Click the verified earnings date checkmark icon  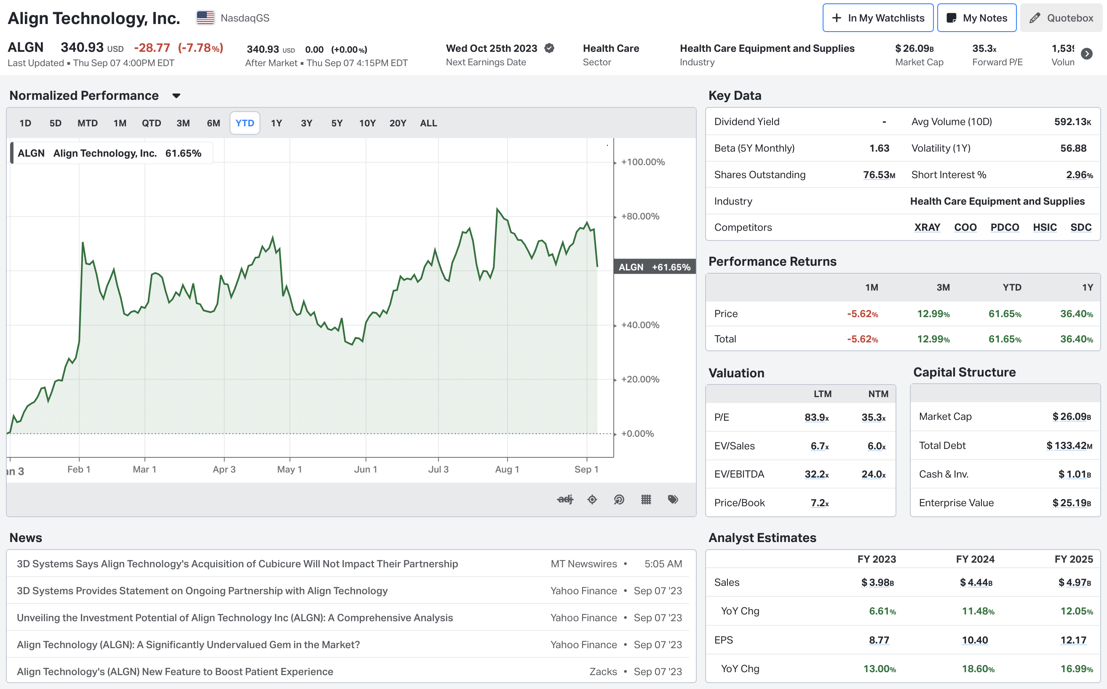(550, 48)
